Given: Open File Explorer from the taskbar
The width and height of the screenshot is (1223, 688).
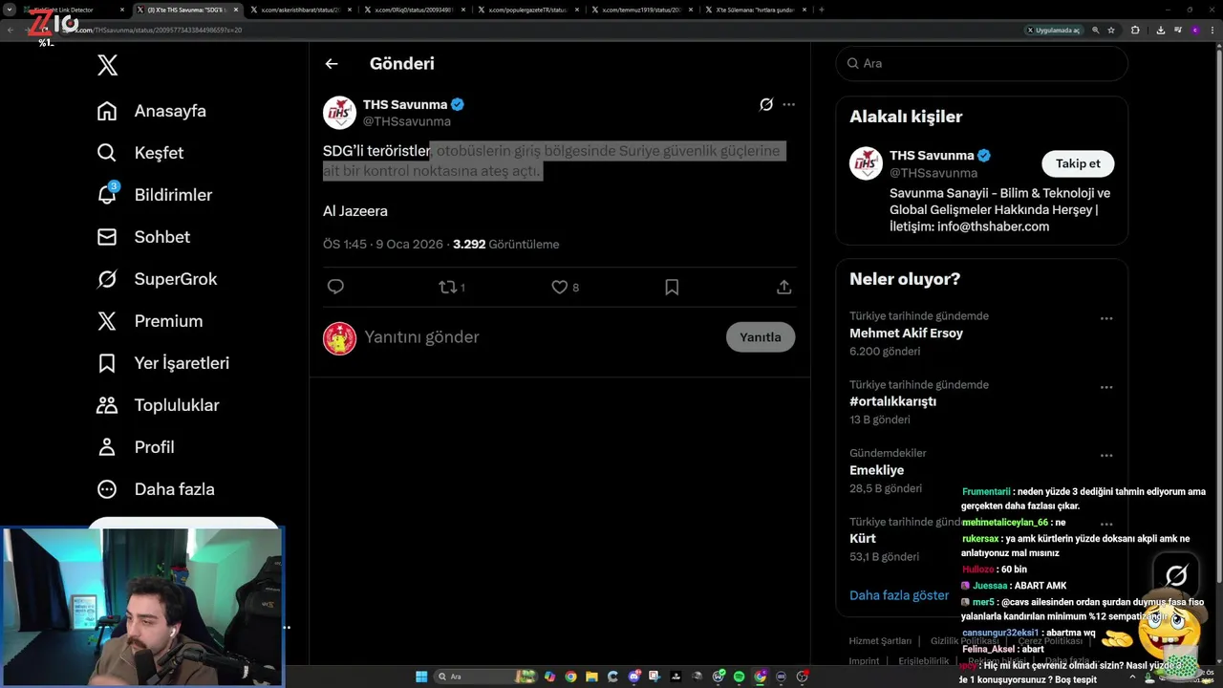Looking at the screenshot, I should tap(591, 677).
